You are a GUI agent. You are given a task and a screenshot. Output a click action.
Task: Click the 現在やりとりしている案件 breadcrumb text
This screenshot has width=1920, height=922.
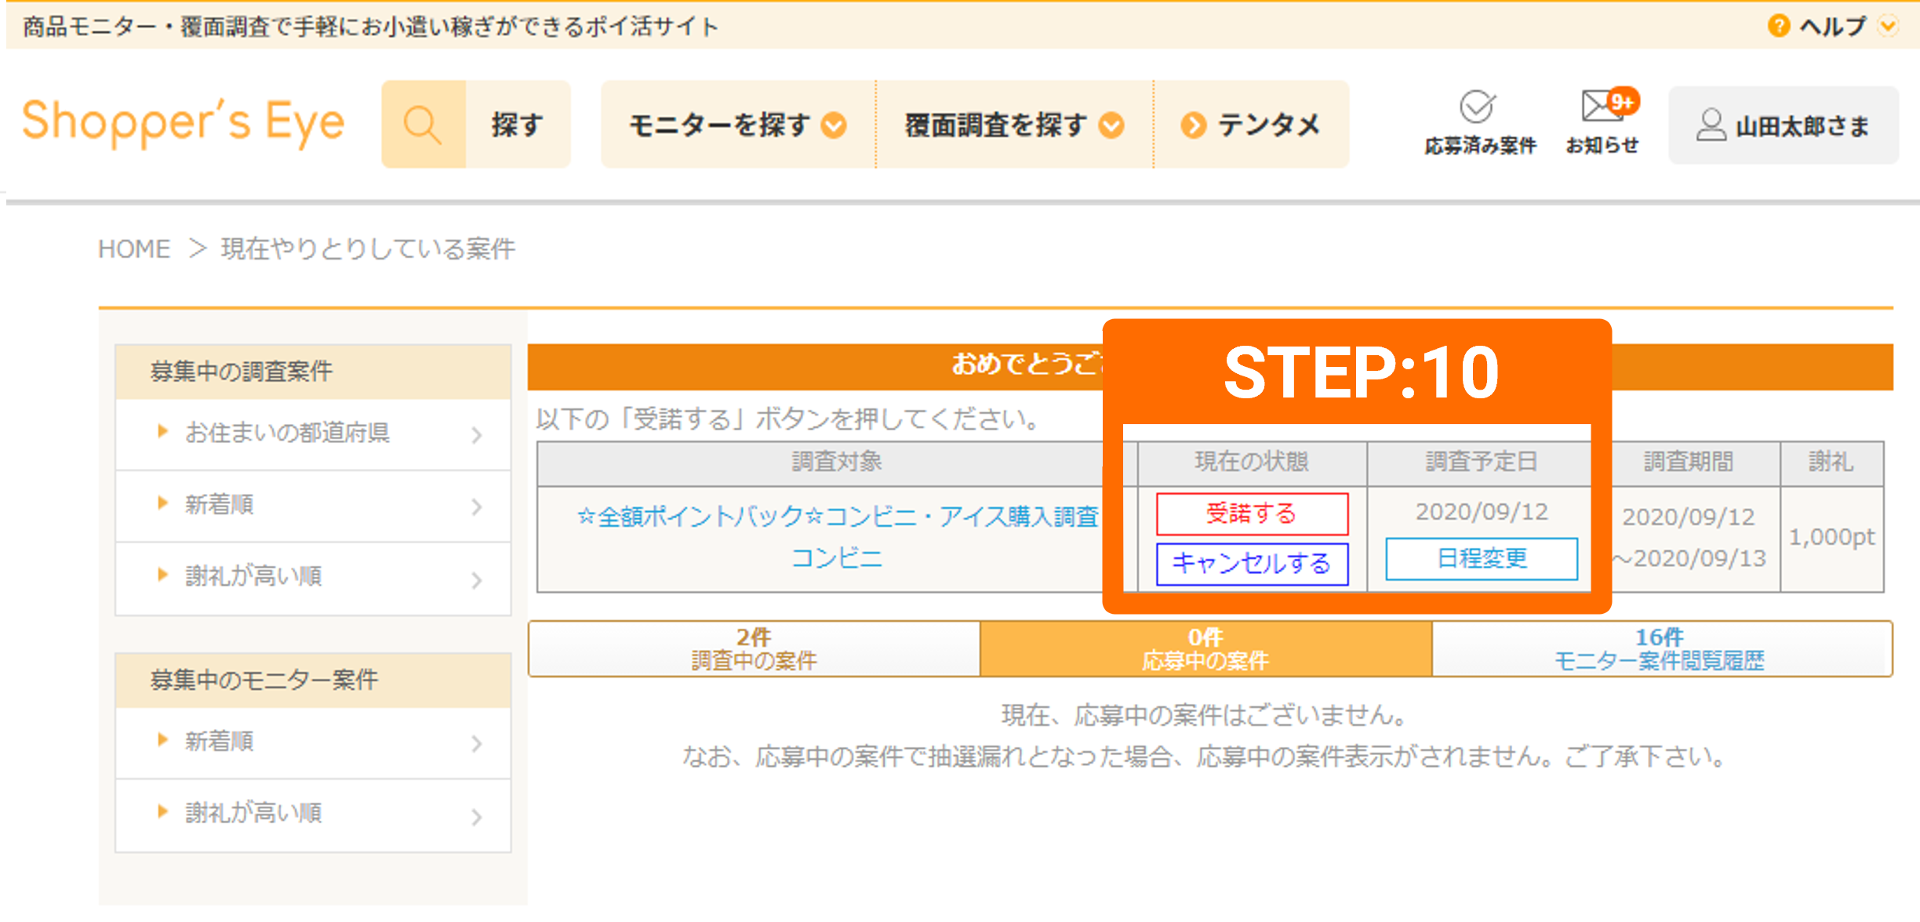point(368,249)
